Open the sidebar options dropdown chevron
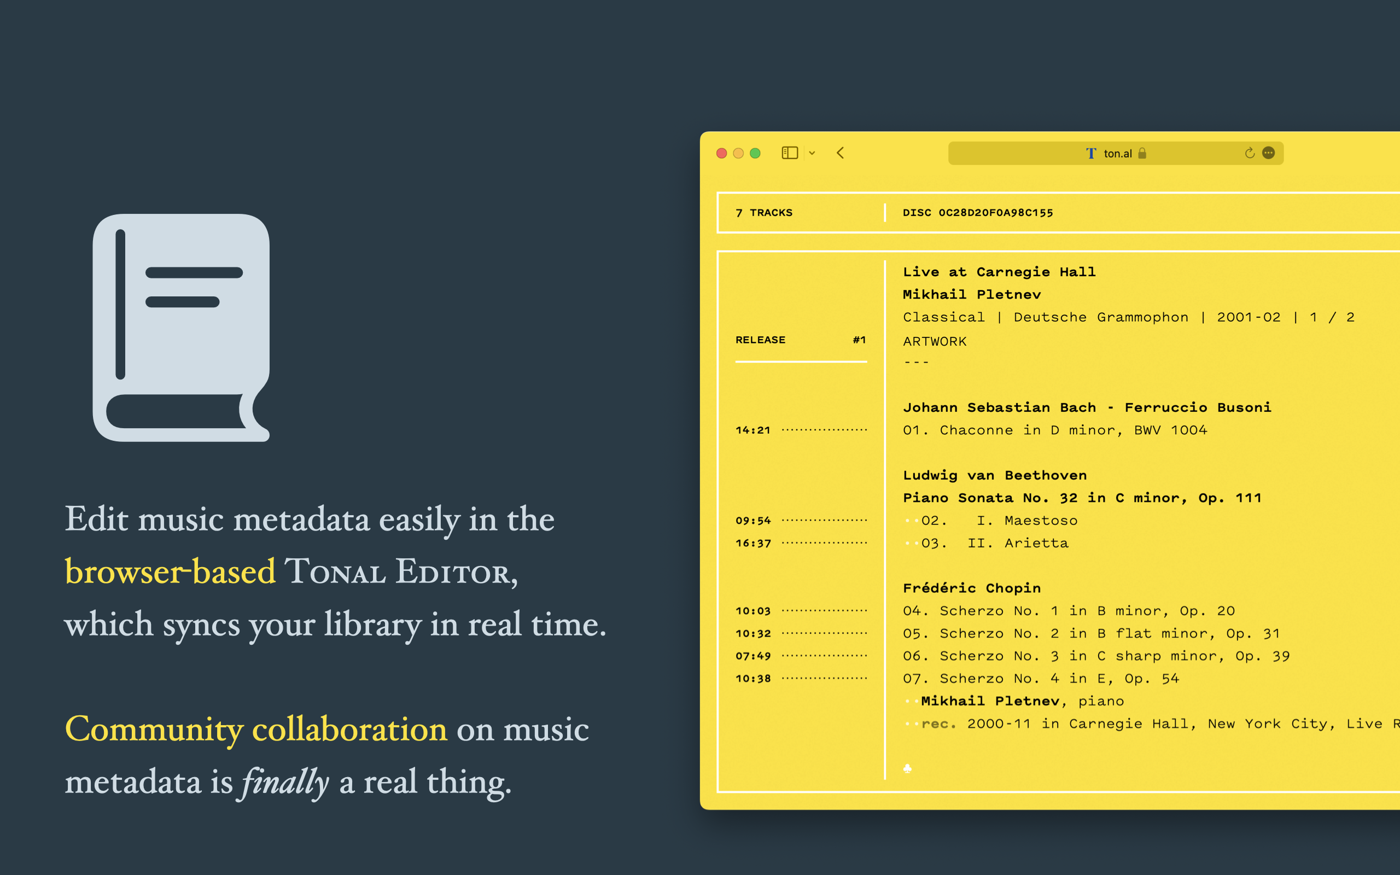 [812, 153]
